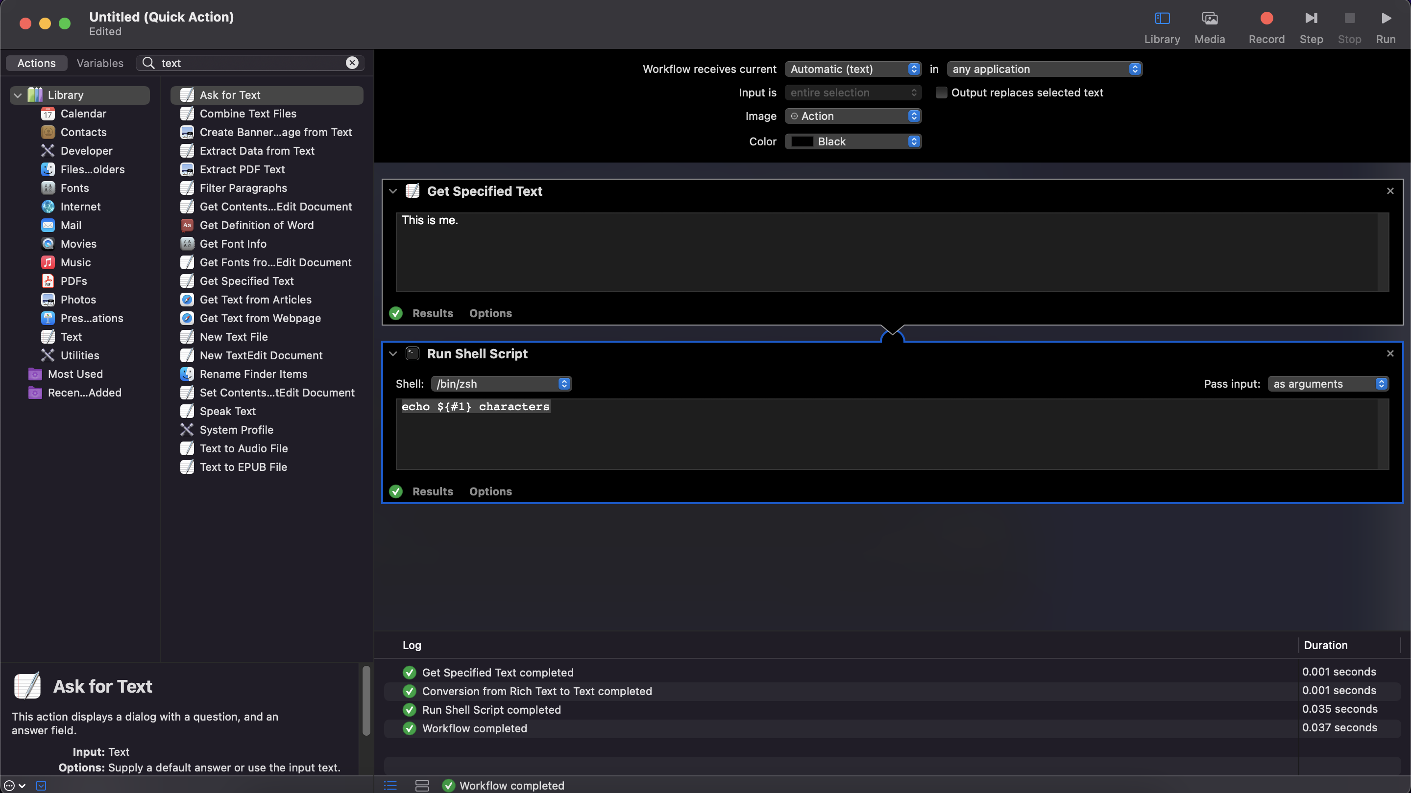Image resolution: width=1411 pixels, height=793 pixels.
Task: Select the System Profile action
Action: (267, 430)
